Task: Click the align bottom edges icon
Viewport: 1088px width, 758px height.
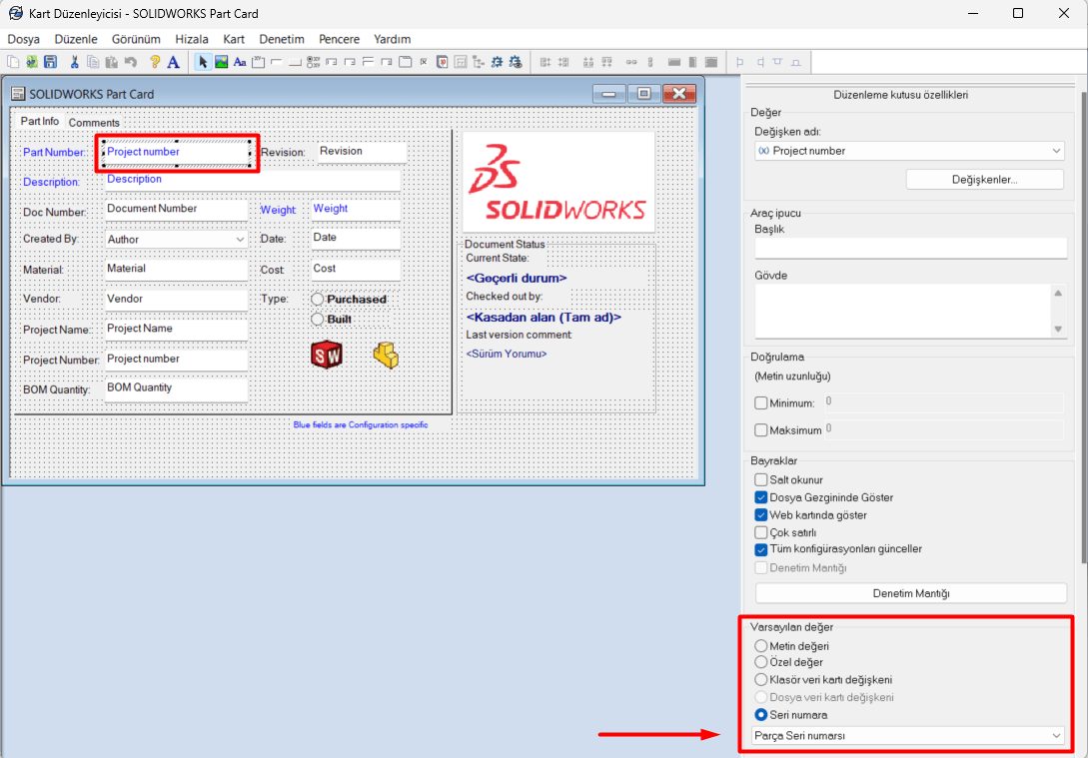Action: [x=796, y=62]
